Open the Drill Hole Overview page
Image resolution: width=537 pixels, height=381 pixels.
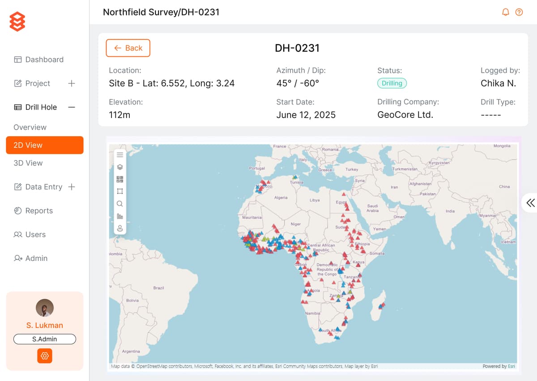(x=30, y=127)
